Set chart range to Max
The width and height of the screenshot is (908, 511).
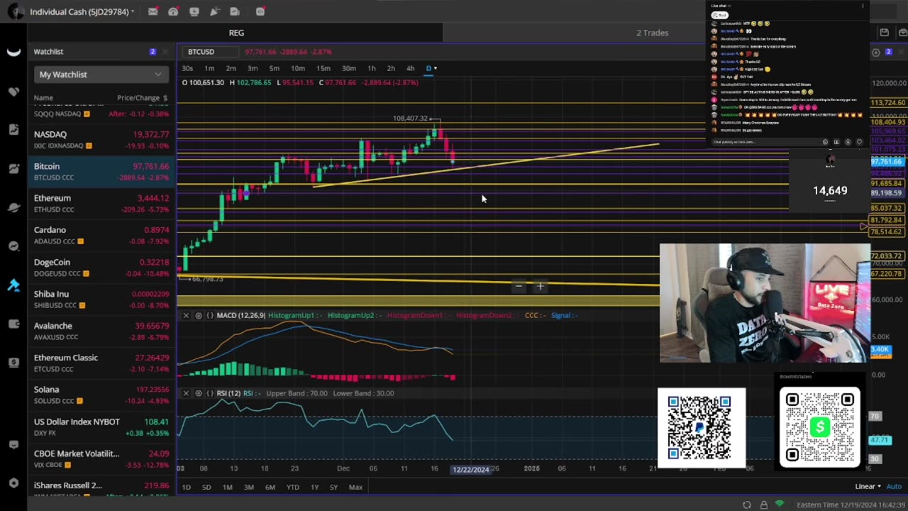click(x=355, y=487)
